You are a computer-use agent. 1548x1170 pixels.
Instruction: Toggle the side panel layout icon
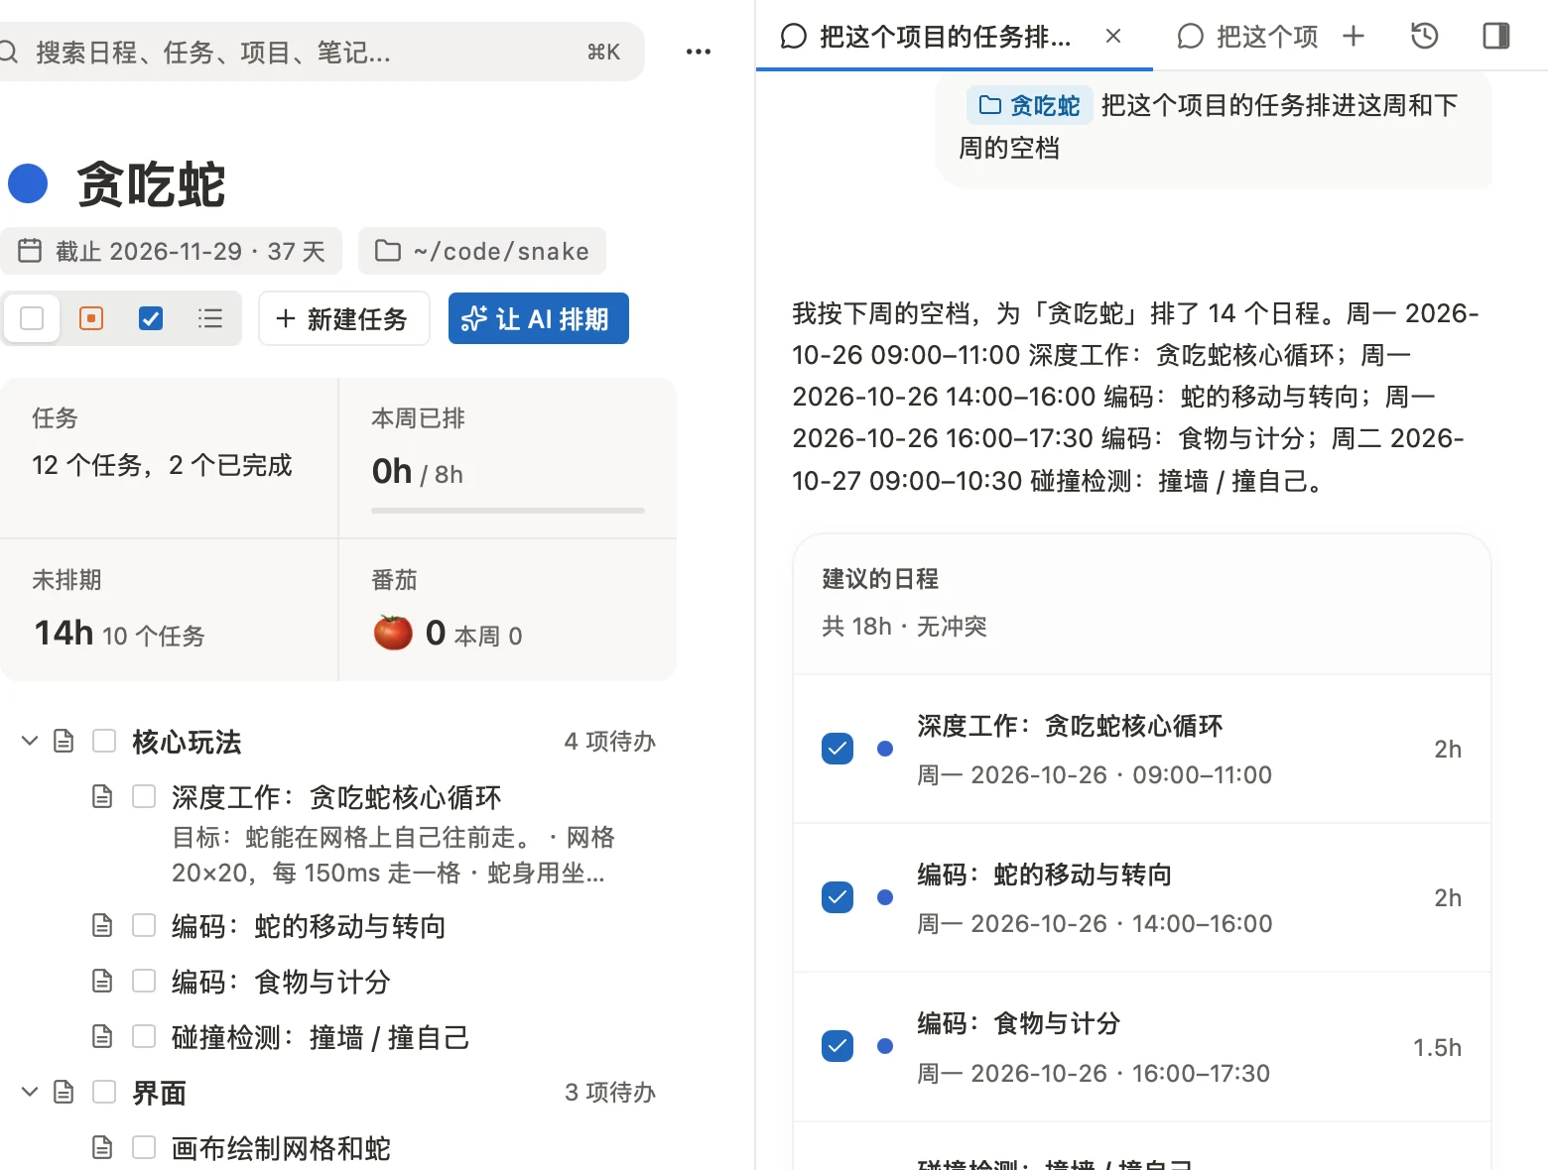[x=1495, y=37]
